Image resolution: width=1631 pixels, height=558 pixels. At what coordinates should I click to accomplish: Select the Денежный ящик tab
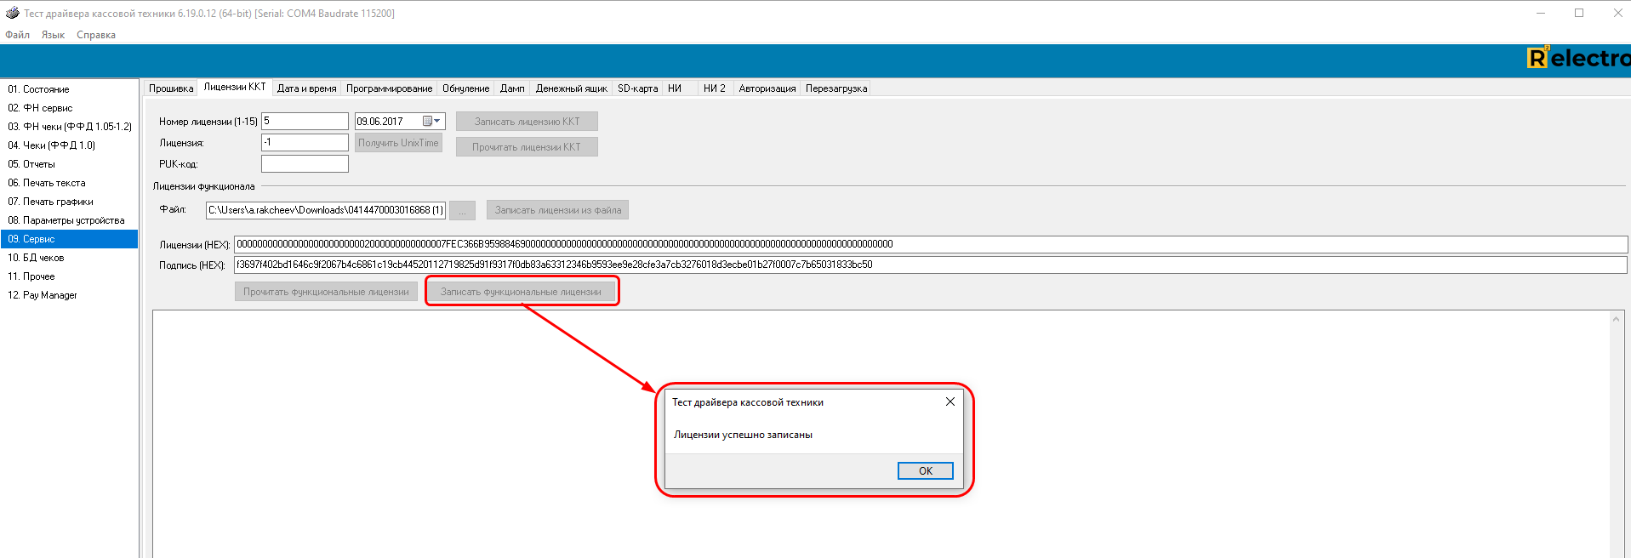point(571,88)
